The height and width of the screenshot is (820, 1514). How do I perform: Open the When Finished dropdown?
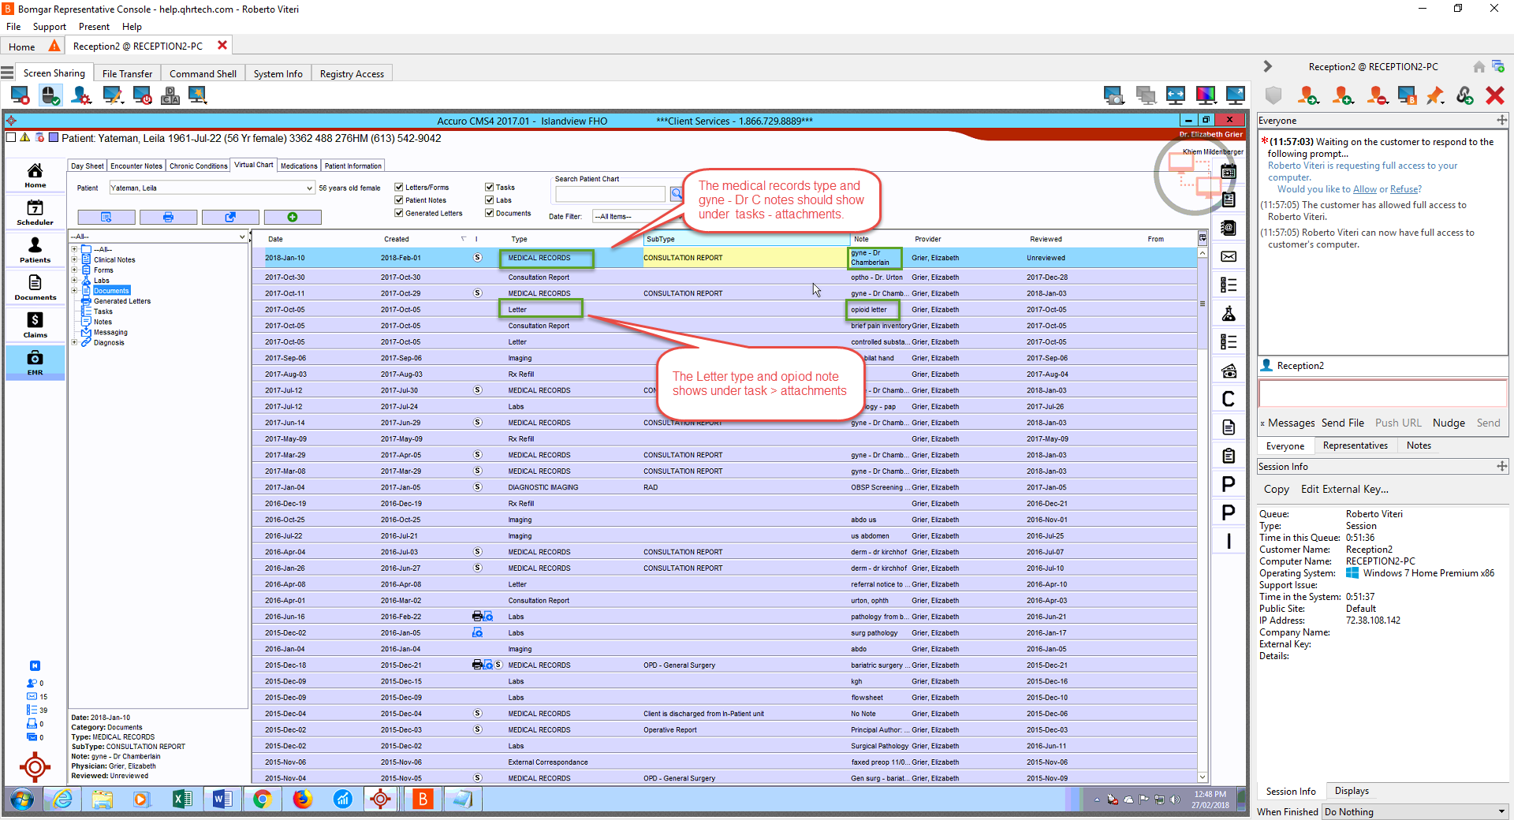[1415, 811]
